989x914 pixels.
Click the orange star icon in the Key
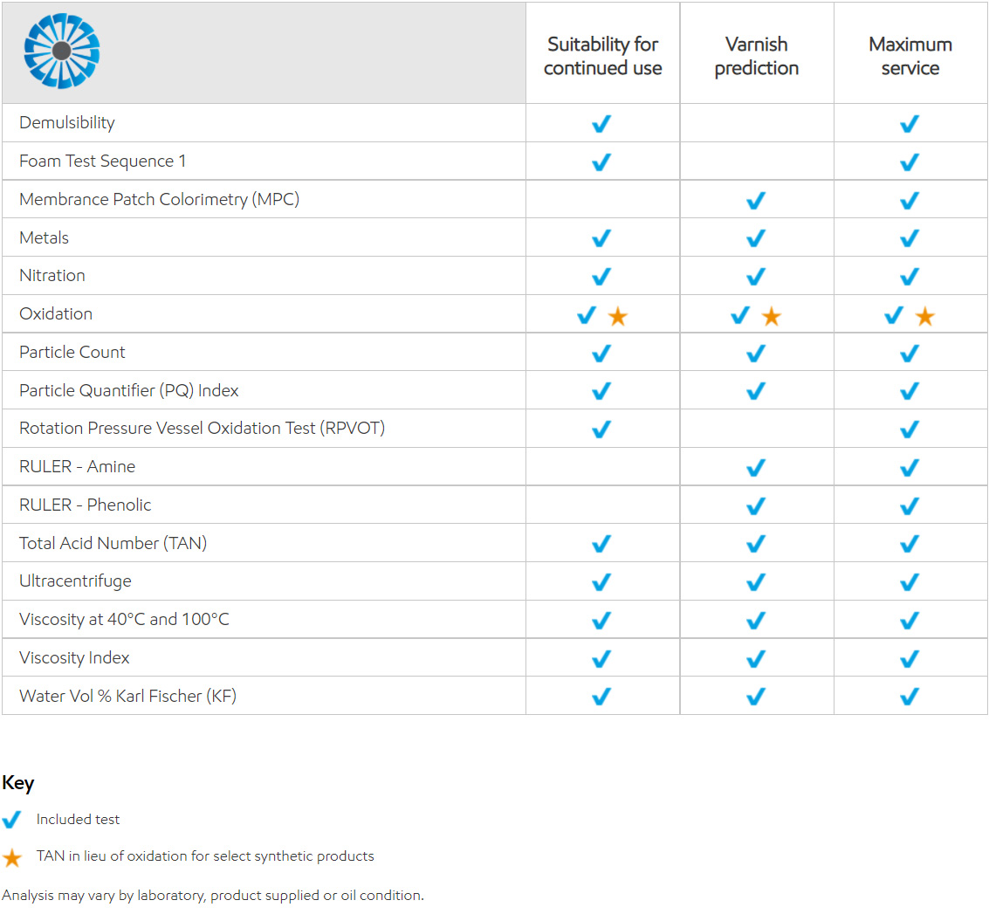(x=12, y=857)
